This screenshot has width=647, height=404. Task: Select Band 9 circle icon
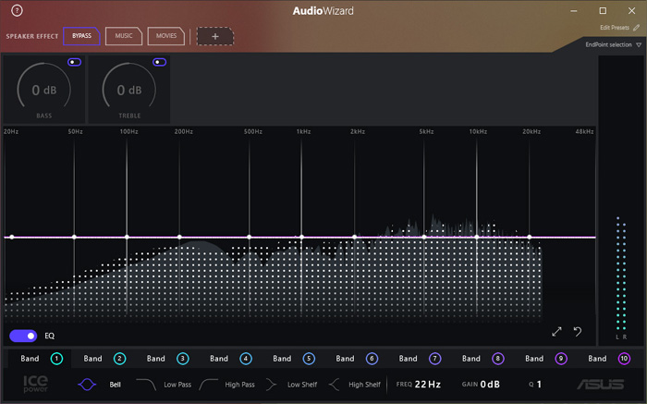(x=561, y=359)
